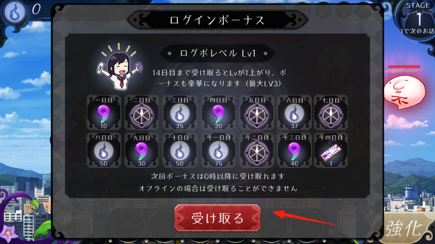Screen dimensions: 435x244
Task: Click the red 受け取る receive button
Action: coord(217,218)
